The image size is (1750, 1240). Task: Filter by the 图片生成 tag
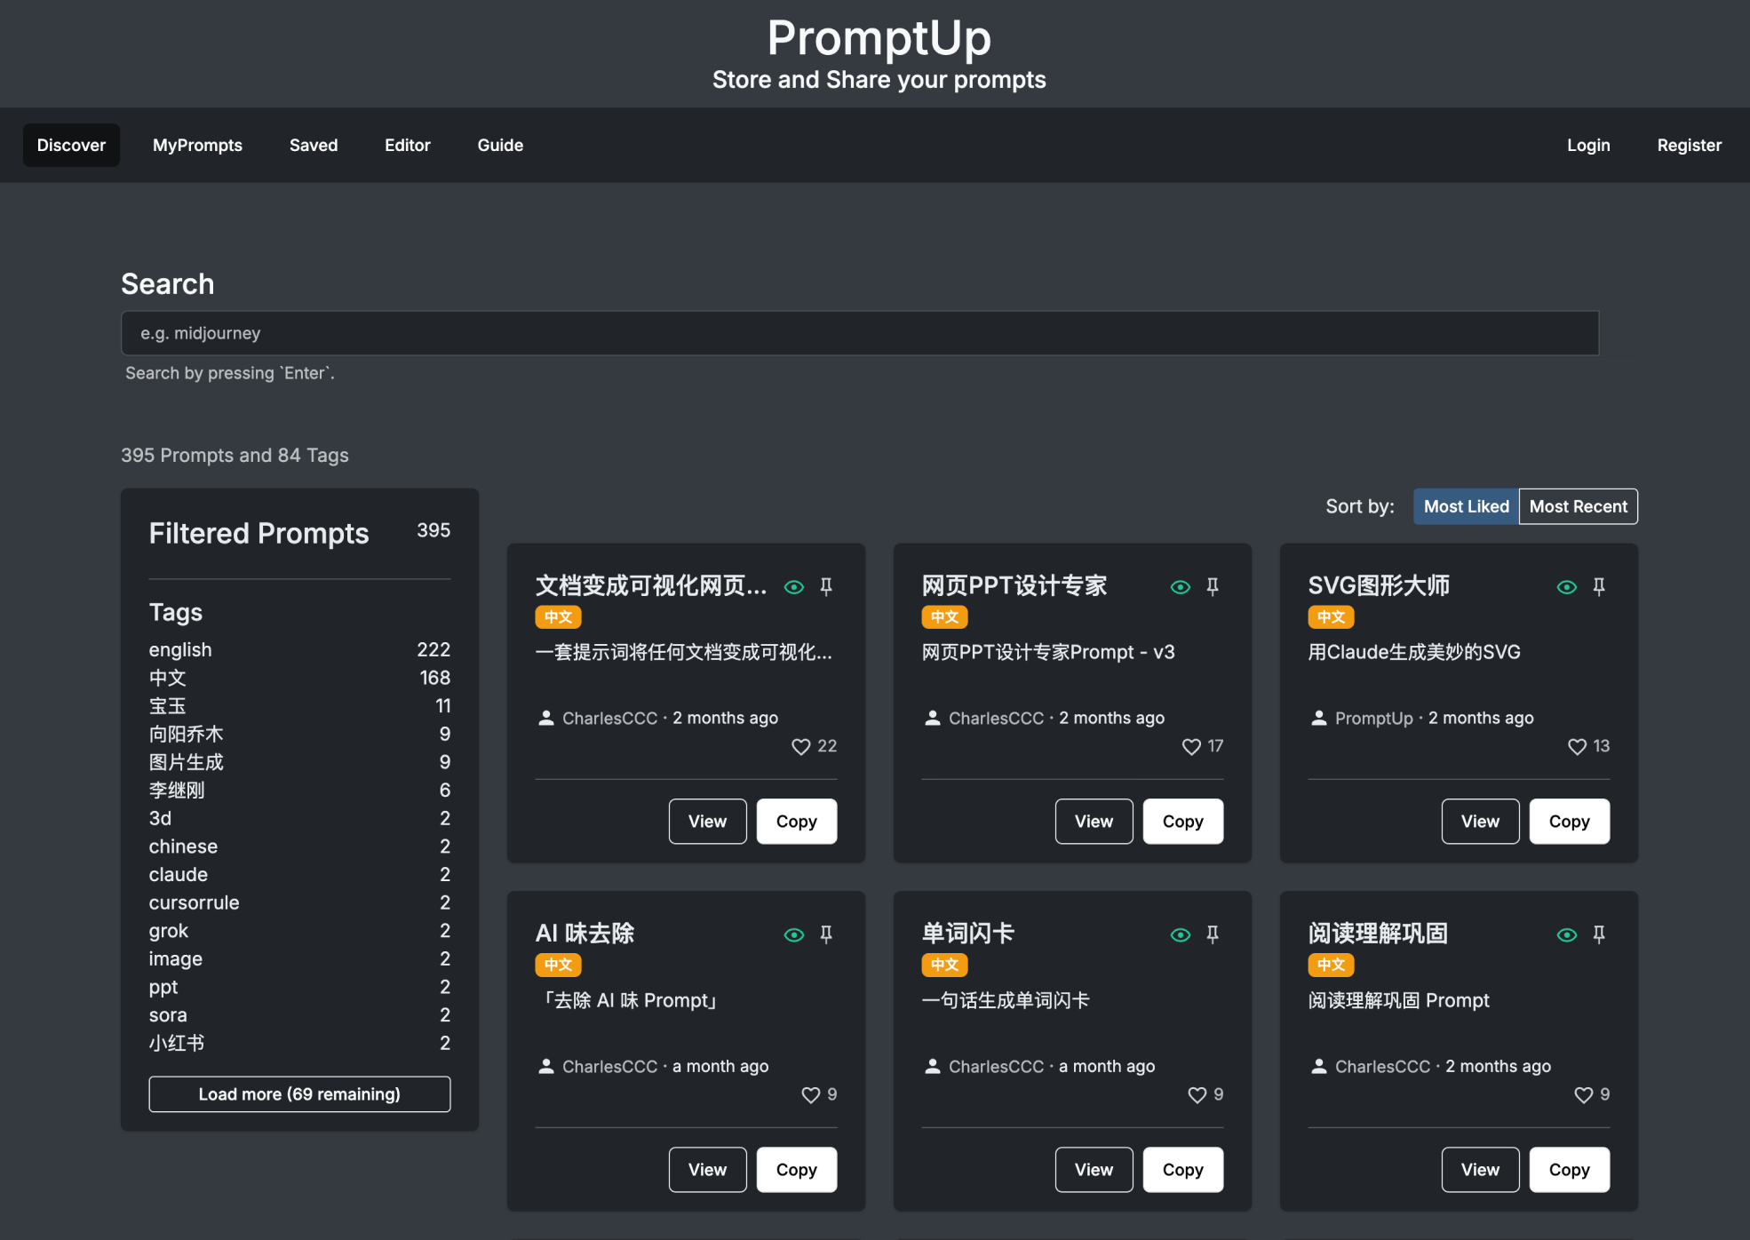pos(299,762)
